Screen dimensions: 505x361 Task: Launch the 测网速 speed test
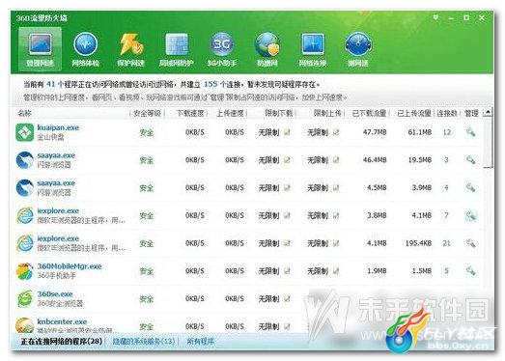coord(358,49)
